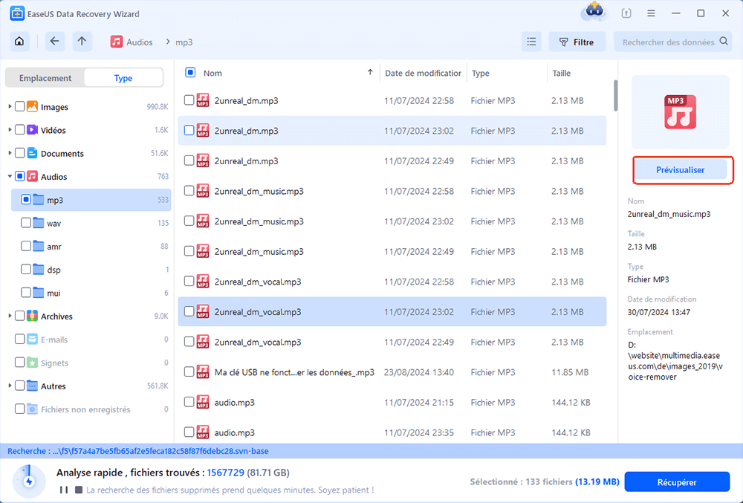Toggle the select-all checkbox beside Nom
This screenshot has height=503, width=743.
coord(190,73)
